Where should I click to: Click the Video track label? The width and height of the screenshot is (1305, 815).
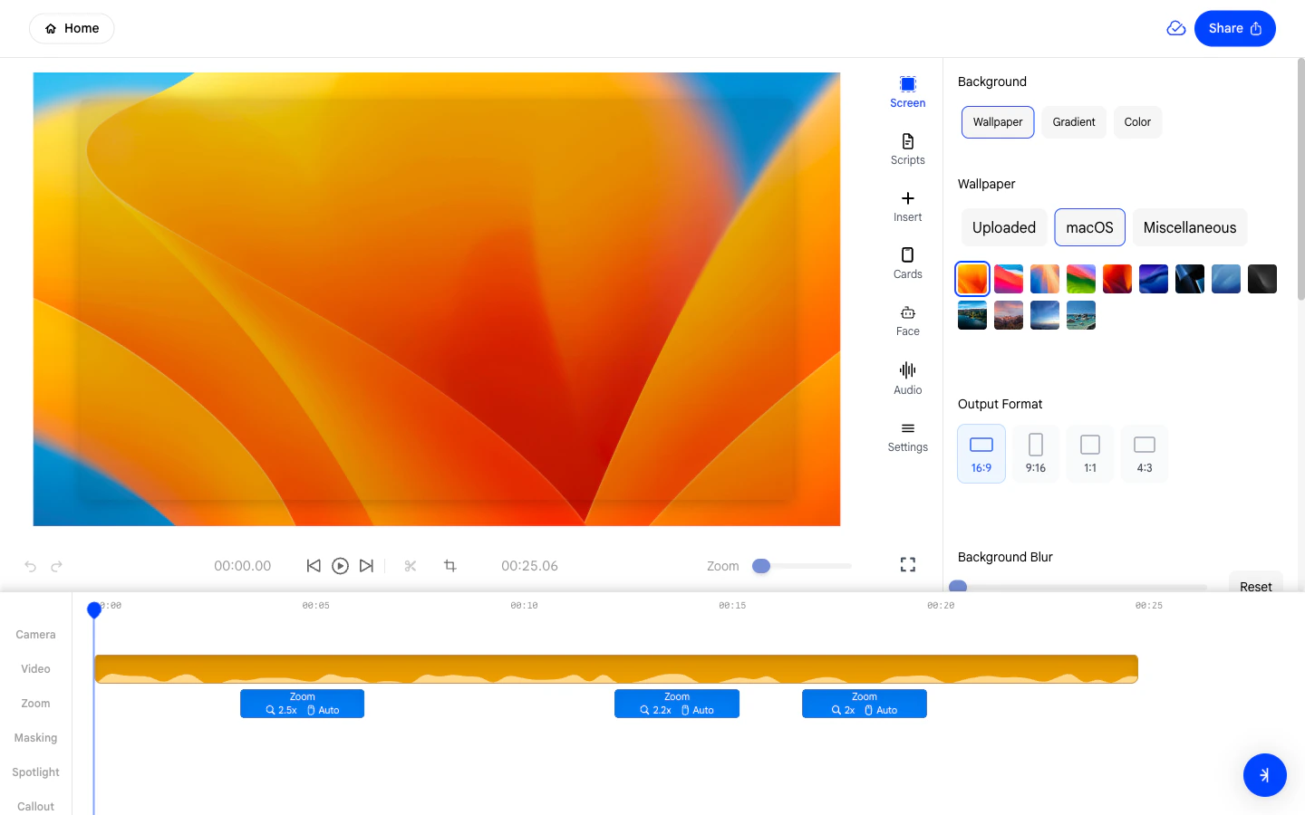[x=35, y=669]
